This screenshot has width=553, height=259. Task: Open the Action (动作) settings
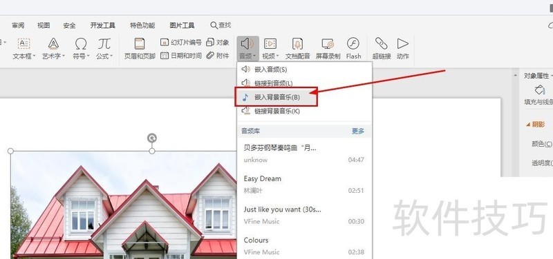pyautogui.click(x=403, y=48)
